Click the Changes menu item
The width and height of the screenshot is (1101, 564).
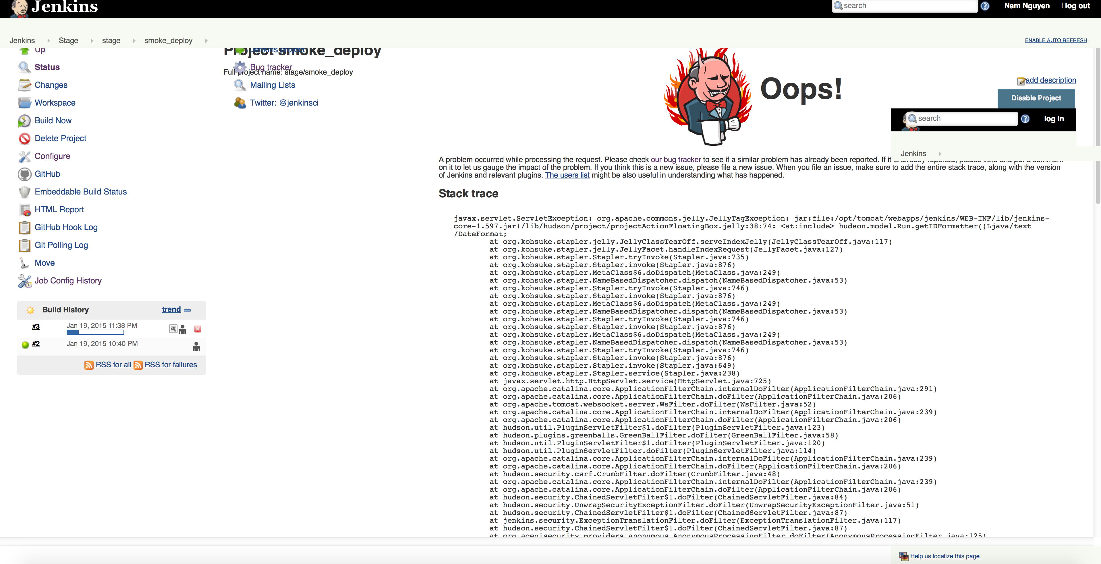click(51, 85)
